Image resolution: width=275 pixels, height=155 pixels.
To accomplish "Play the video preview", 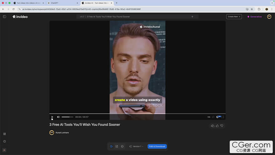I will coord(52,117).
